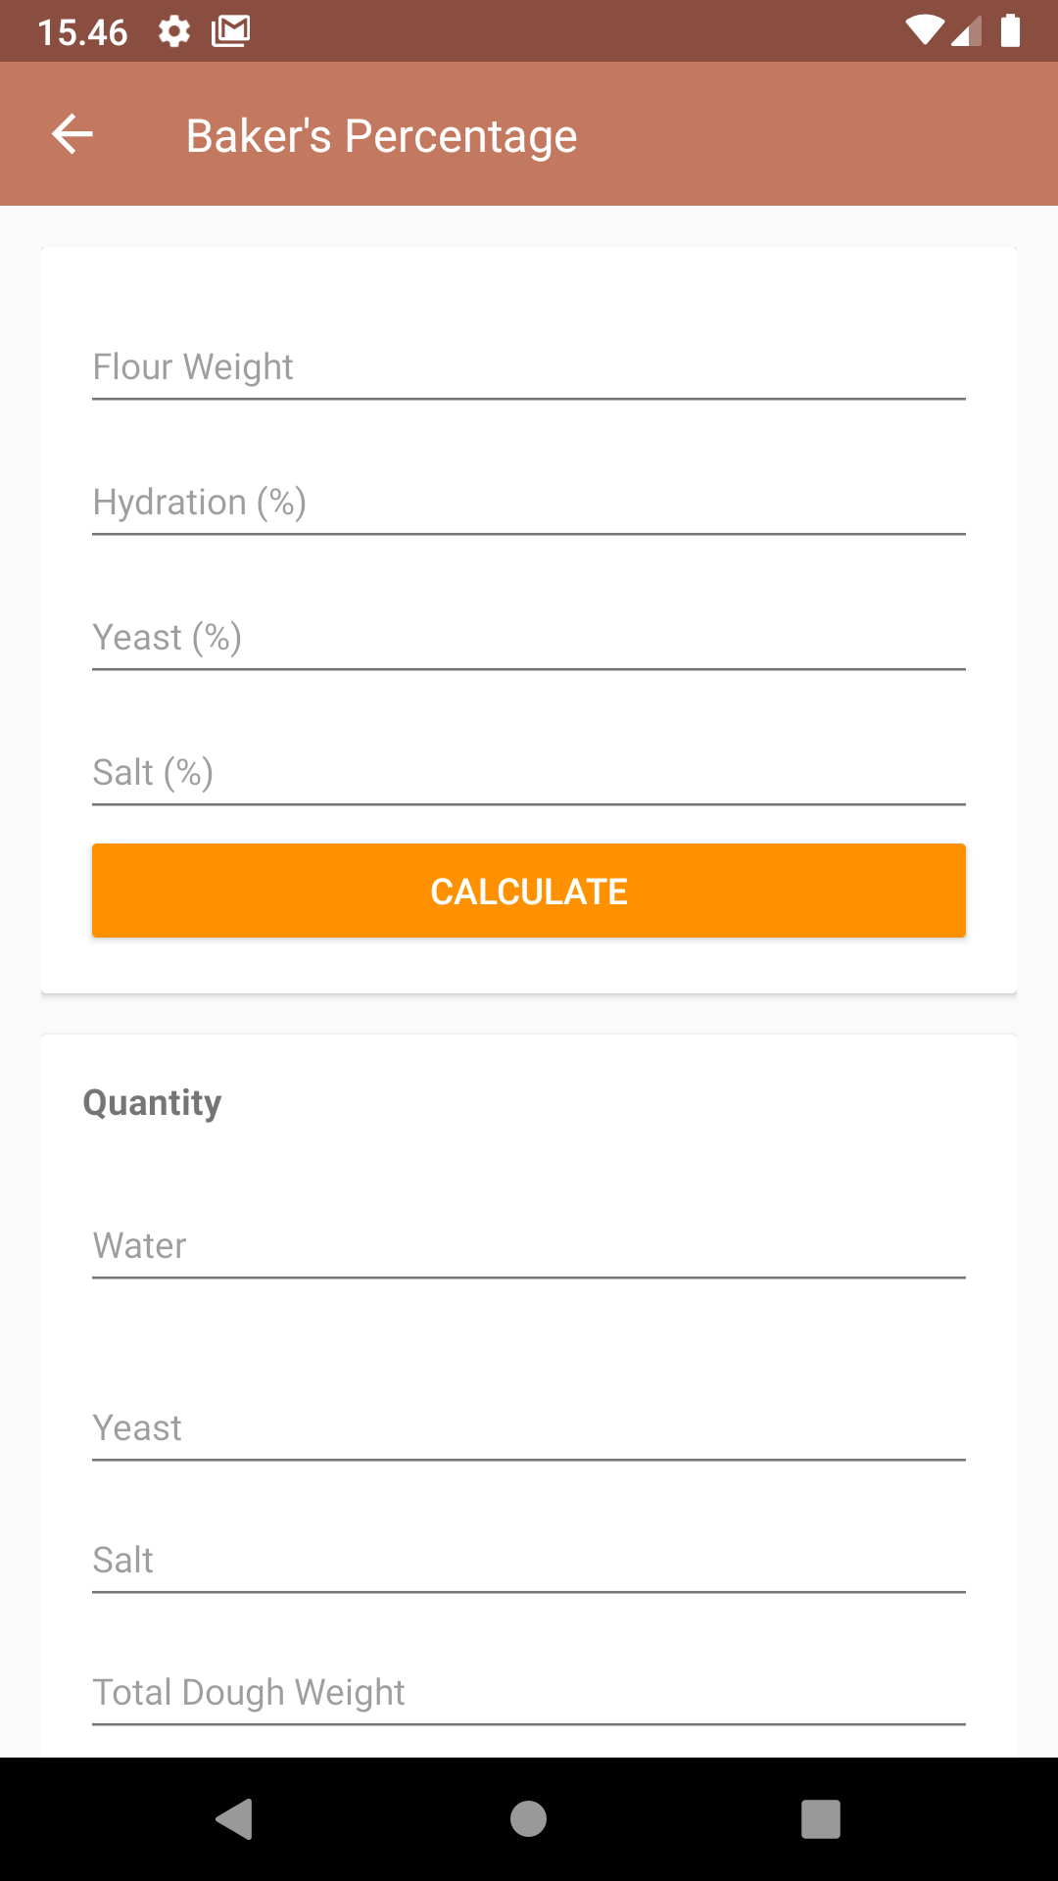The height and width of the screenshot is (1881, 1058).
Task: Tap the recent apps square button
Action: [x=821, y=1819]
